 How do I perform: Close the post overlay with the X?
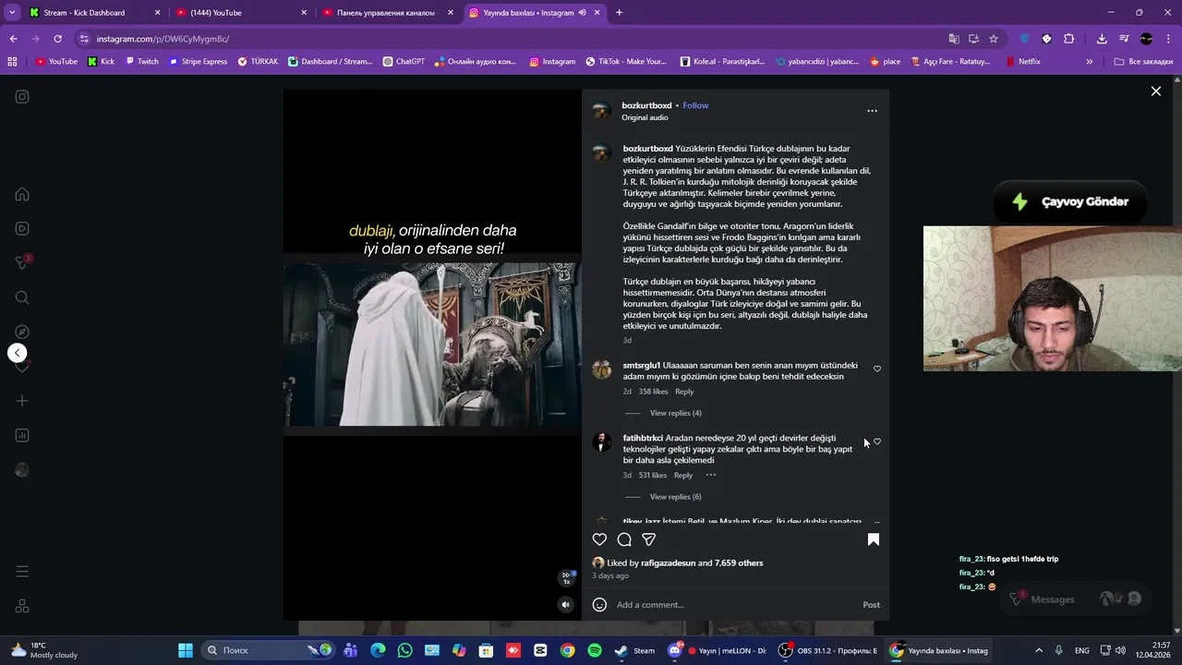point(1155,91)
